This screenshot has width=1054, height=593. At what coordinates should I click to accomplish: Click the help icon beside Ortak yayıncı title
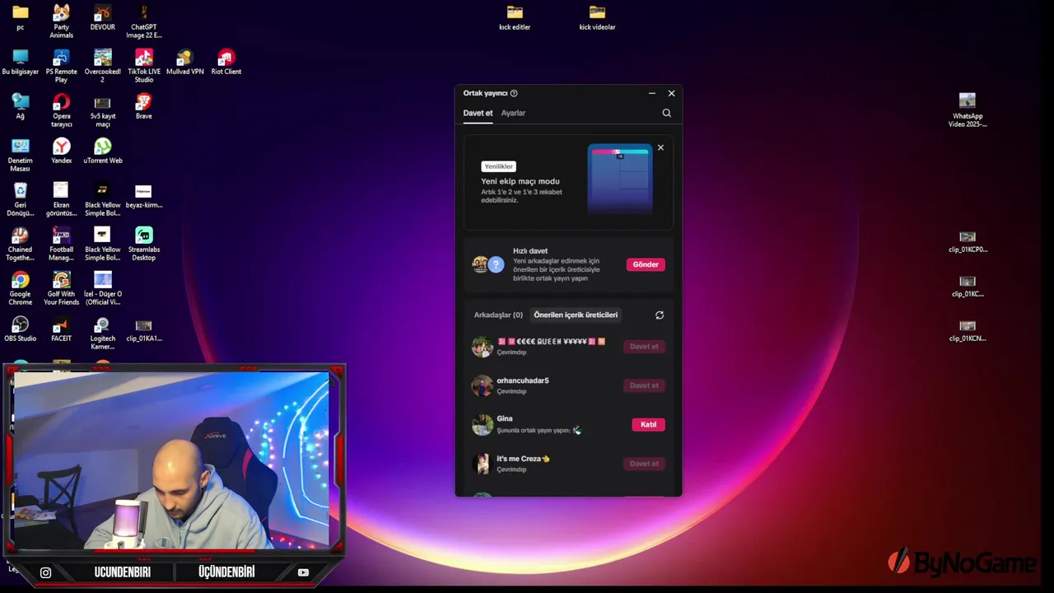[x=514, y=93]
